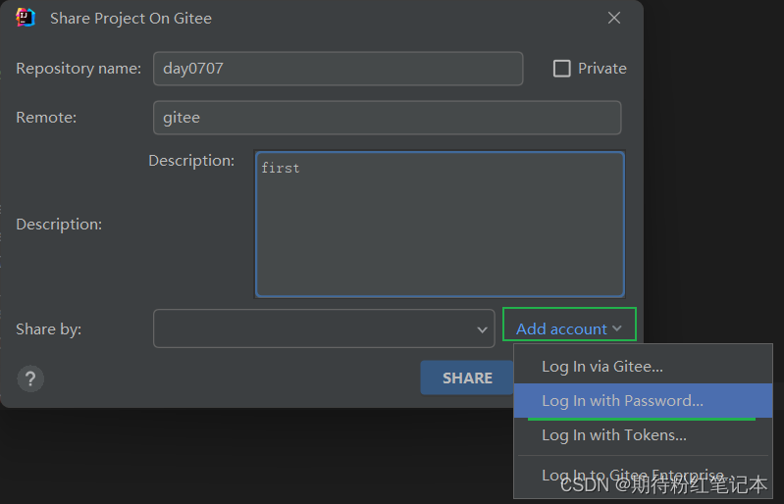Close the Share Project On Gitee dialog

[x=614, y=18]
